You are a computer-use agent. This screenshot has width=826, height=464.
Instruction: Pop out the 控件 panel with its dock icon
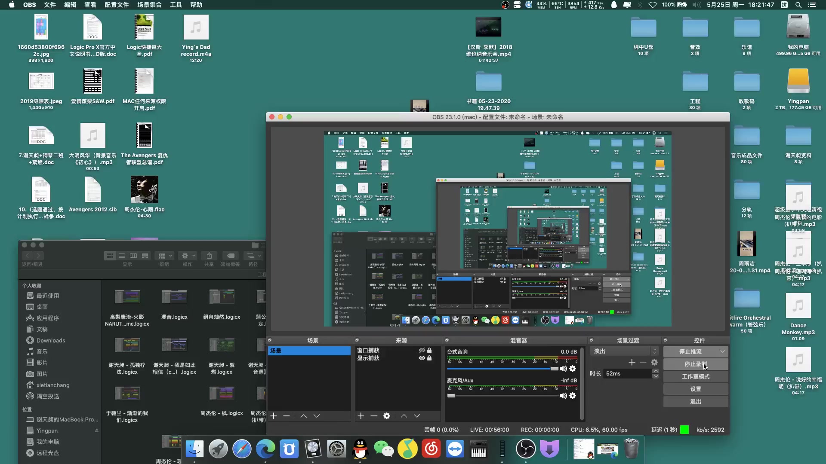pos(666,340)
